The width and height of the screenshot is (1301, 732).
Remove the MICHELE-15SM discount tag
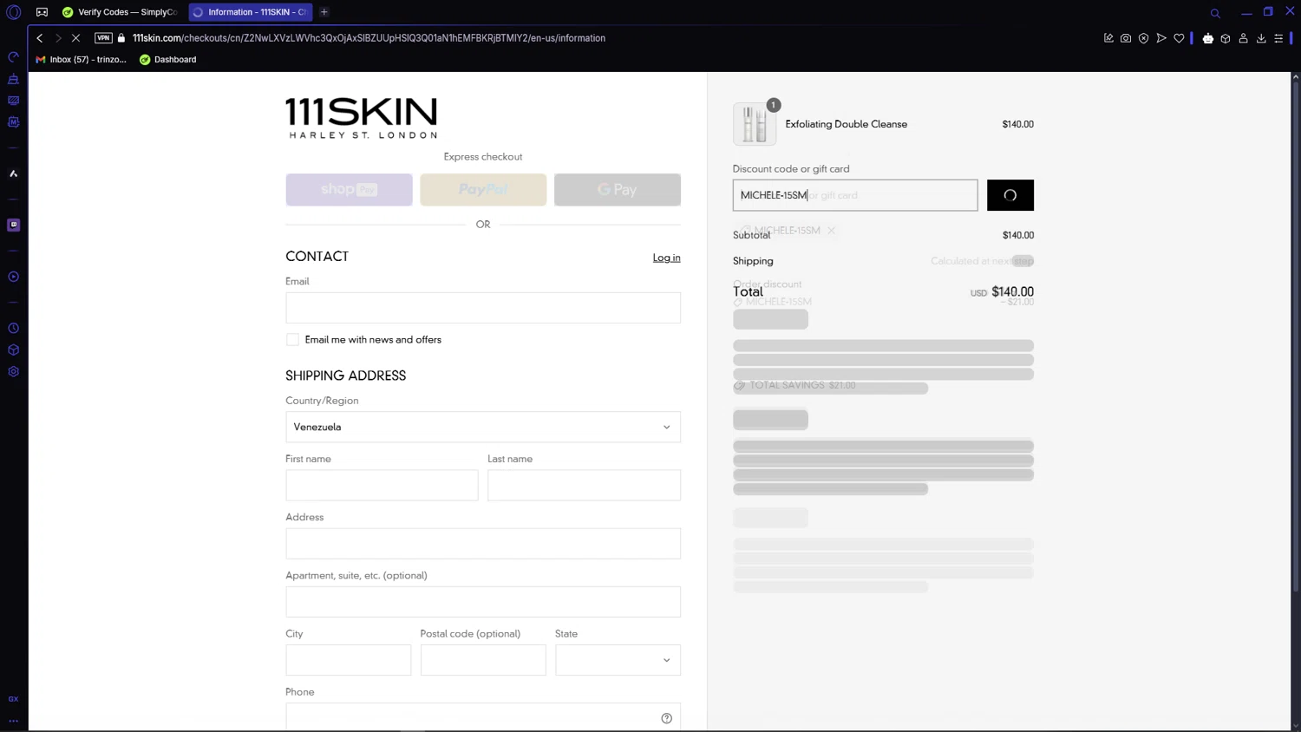[x=831, y=231]
